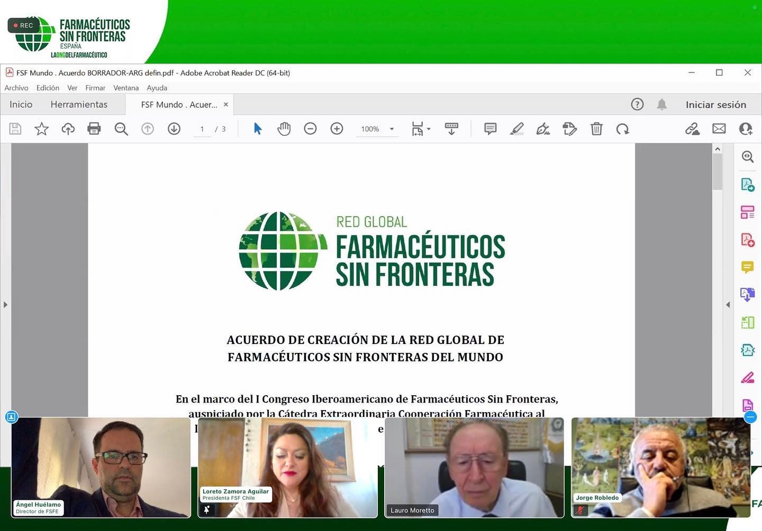Select the FSF Mundo . Acuer... document tab
The height and width of the screenshot is (531, 762).
179,105
